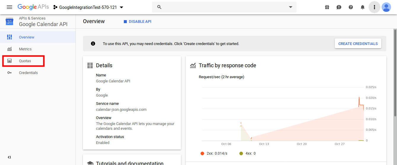Open the help question mark icon
The height and width of the screenshot is (165, 397).
coord(351,7)
